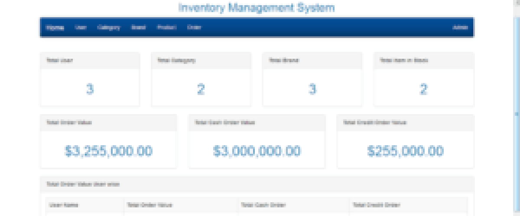Open the Home link in navbar
The image size is (520, 216).
click(x=55, y=27)
